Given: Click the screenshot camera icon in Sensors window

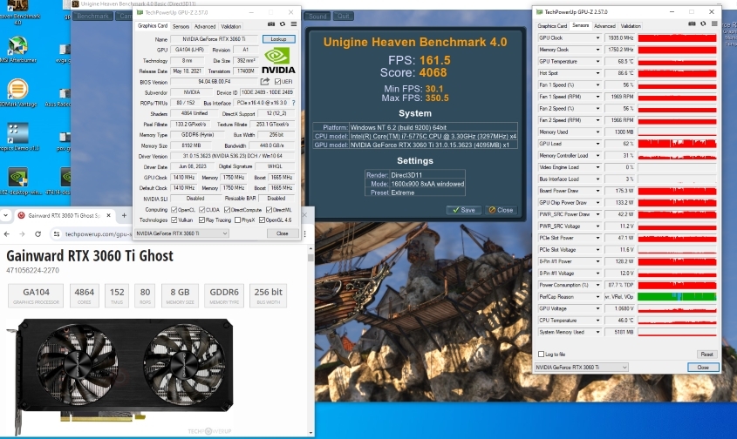Looking at the screenshot, I should click(x=692, y=24).
